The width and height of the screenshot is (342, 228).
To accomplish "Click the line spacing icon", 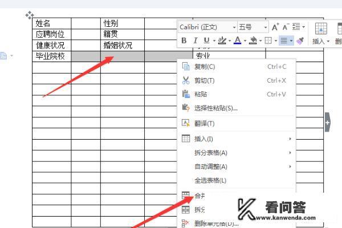I will [296, 27].
